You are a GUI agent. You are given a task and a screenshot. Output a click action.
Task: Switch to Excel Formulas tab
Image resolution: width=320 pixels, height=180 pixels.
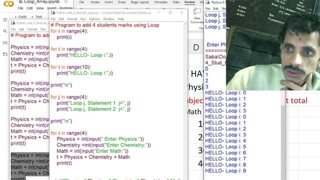(x=160, y=2)
